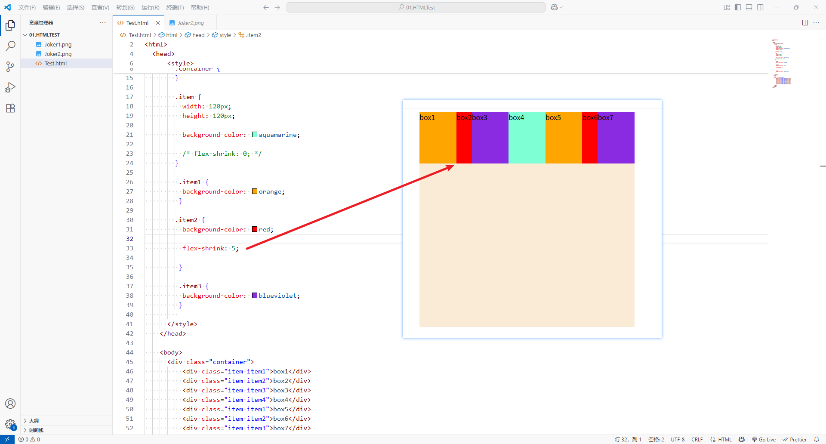Viewport: 826px width, 444px height.
Task: Click the blueviolet color swatch on line 38
Action: click(255, 296)
